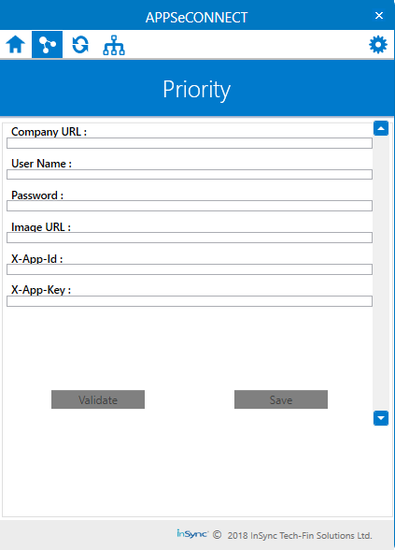Viewport: 395px width, 550px height.
Task: Open the settings gear icon
Action: point(378,45)
